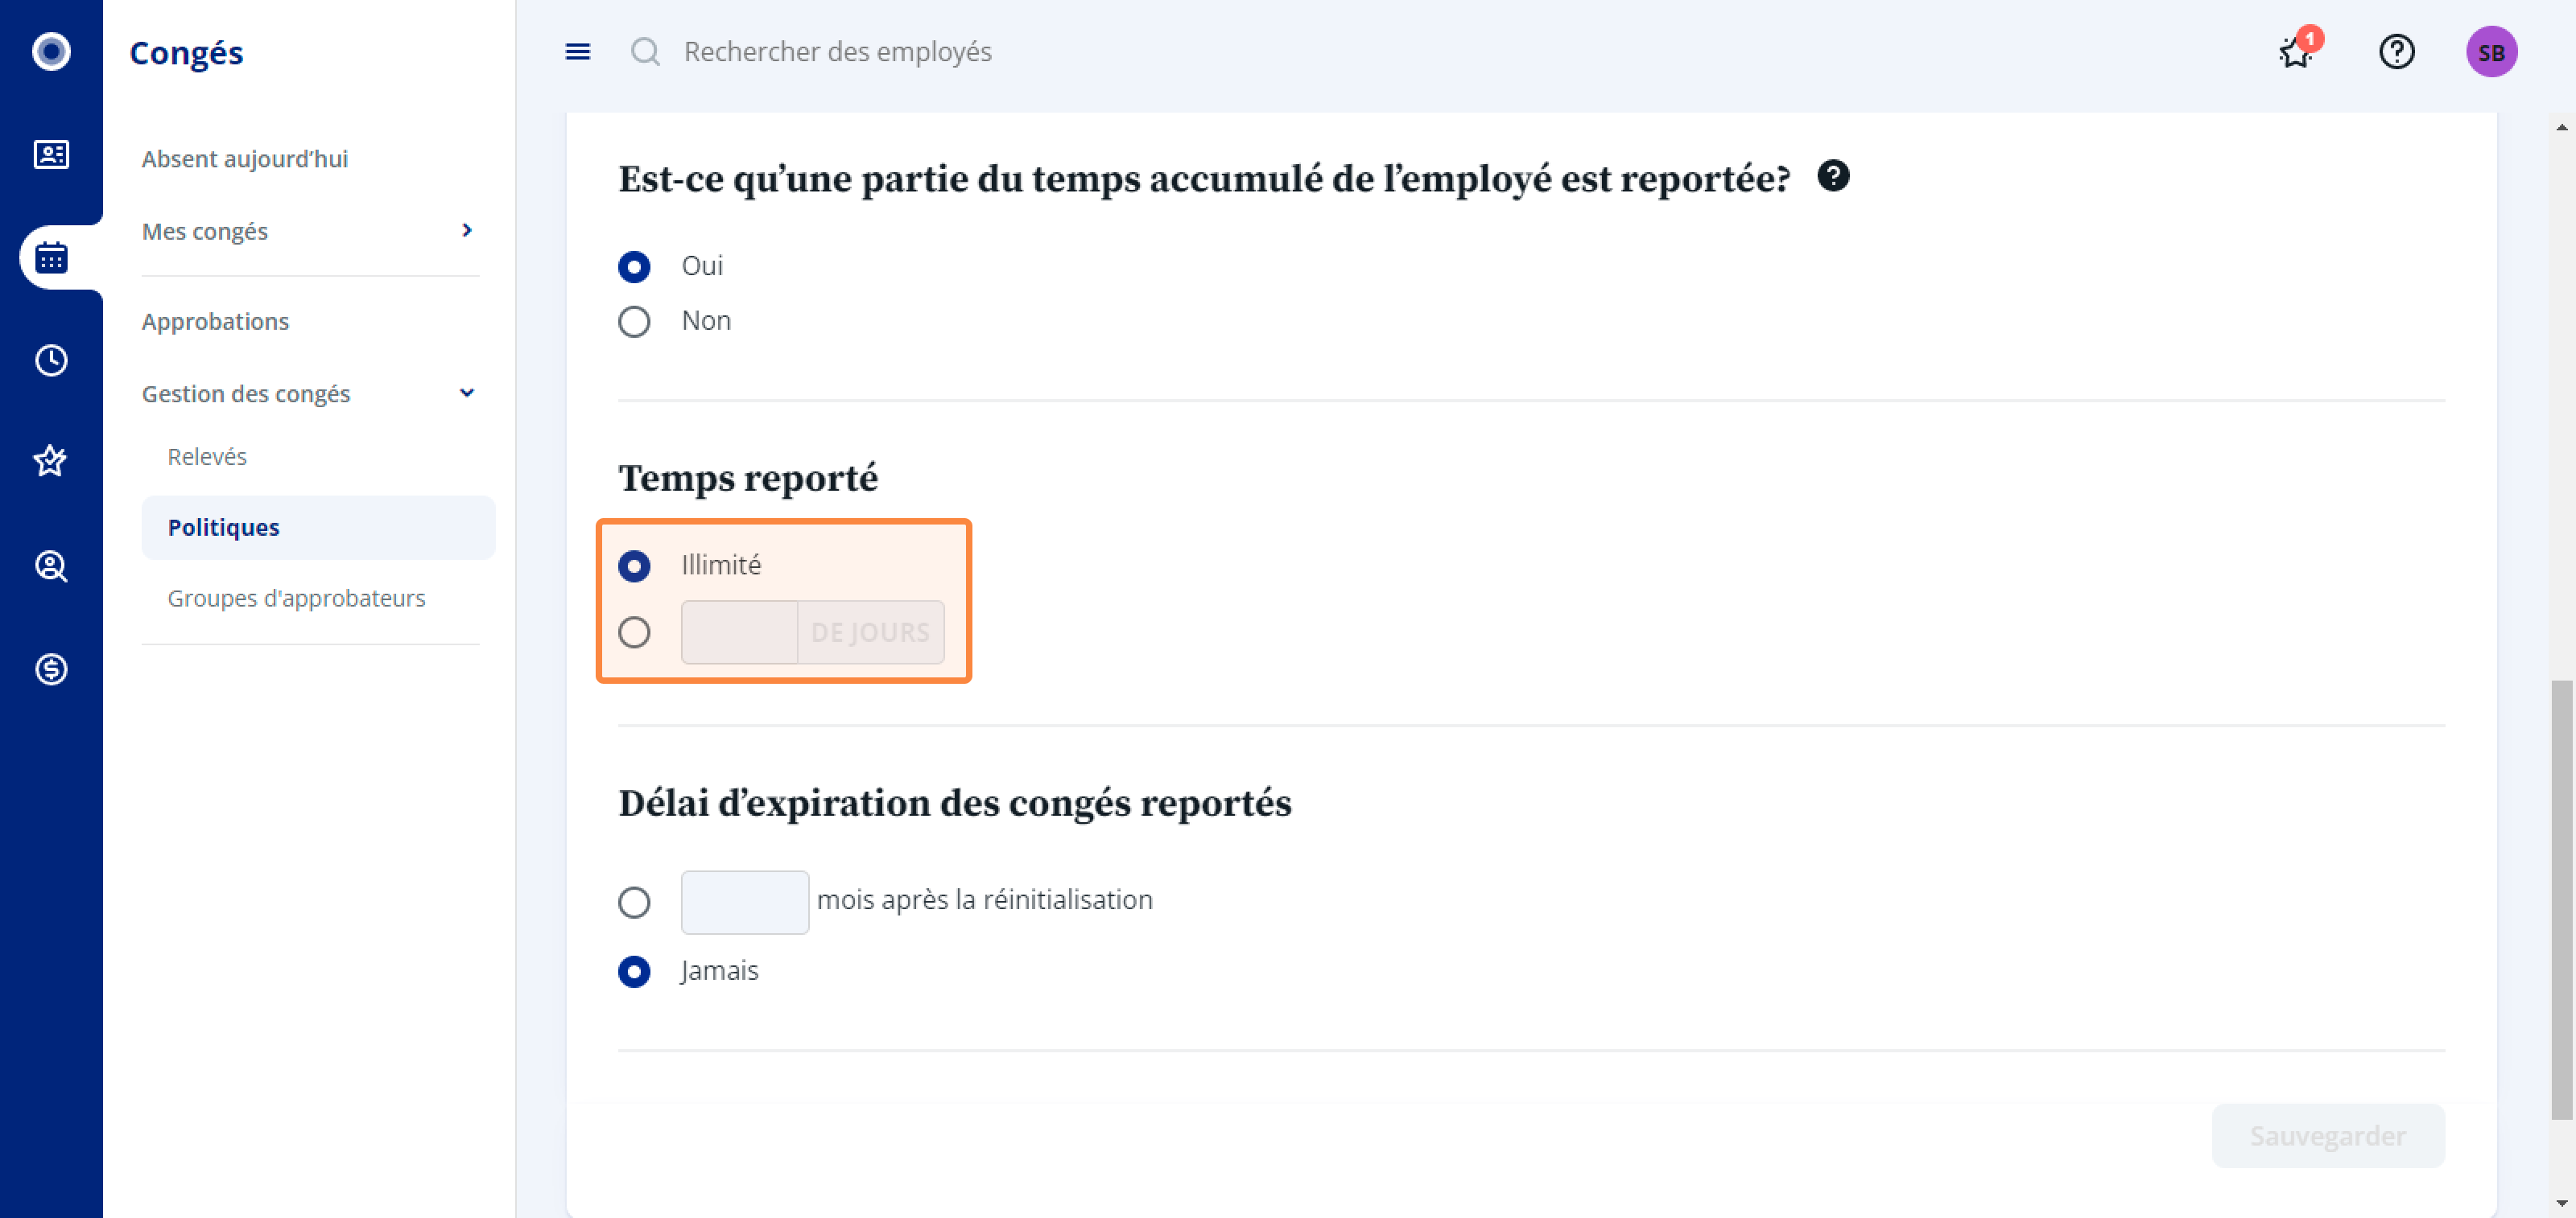Open the star notifications icon with badge
This screenshot has width=2576, height=1218.
point(2298,50)
